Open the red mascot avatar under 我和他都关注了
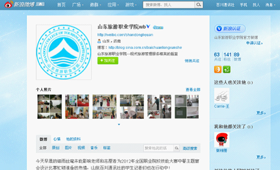Image resolution: width=280 pixels, height=170 pixels. click(222, 140)
